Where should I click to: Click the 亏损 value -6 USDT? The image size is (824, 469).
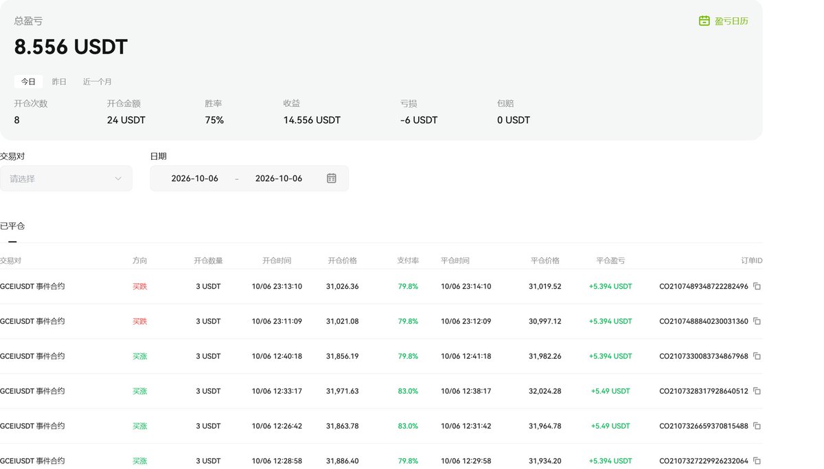(419, 121)
